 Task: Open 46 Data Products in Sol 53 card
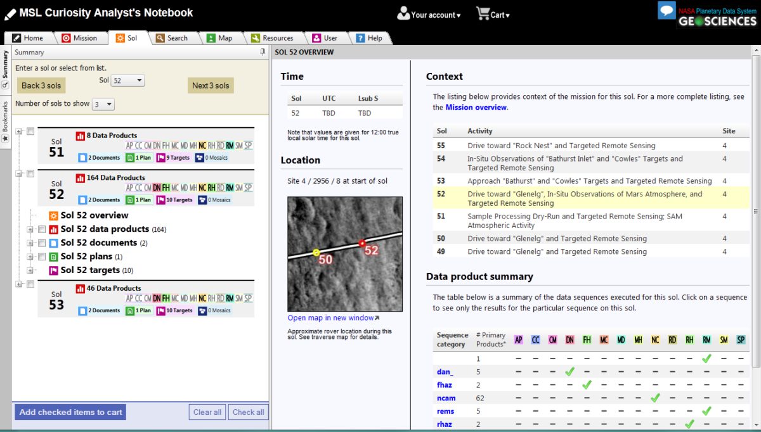(x=108, y=288)
